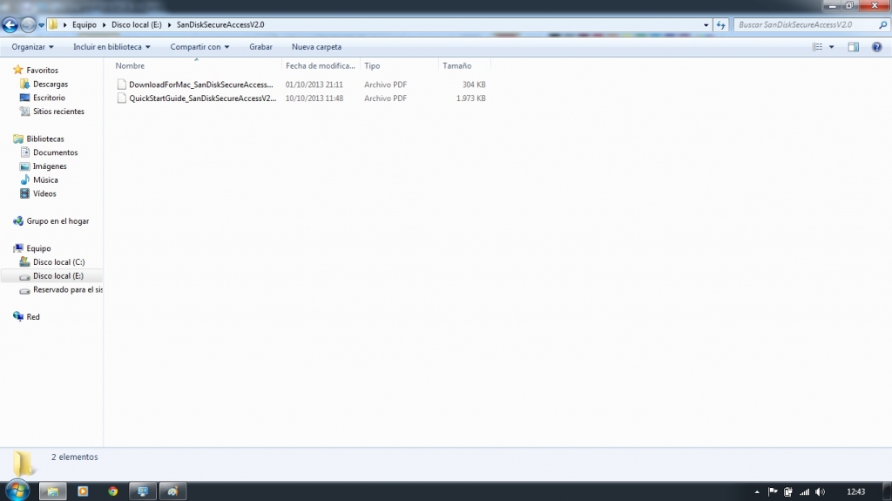
Task: Click the Grabar toolbar button
Action: 260,47
